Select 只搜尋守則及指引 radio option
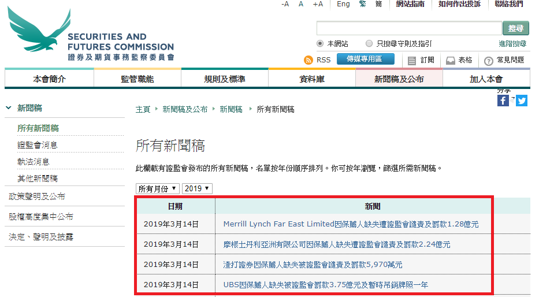 click(x=369, y=44)
